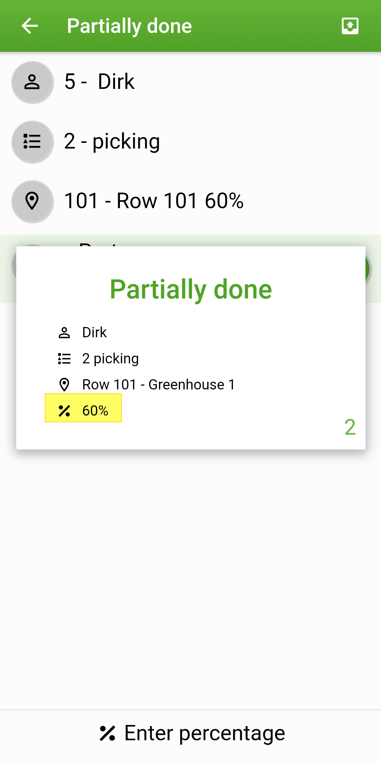Tap the Partially done card heading
Screen dimensions: 381x762
pos(191,289)
